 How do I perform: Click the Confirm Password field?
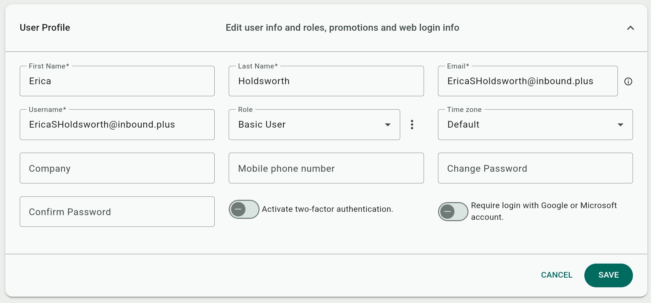tap(117, 212)
